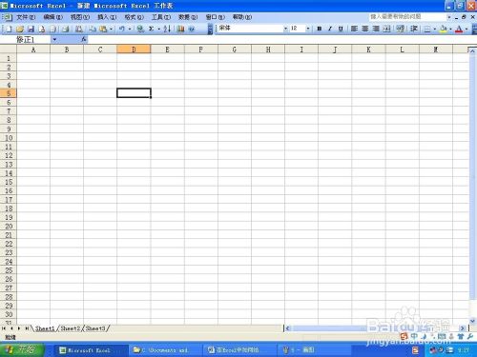The height and width of the screenshot is (357, 477).
Task: Toggle Underline formatting
Action: click(x=341, y=29)
